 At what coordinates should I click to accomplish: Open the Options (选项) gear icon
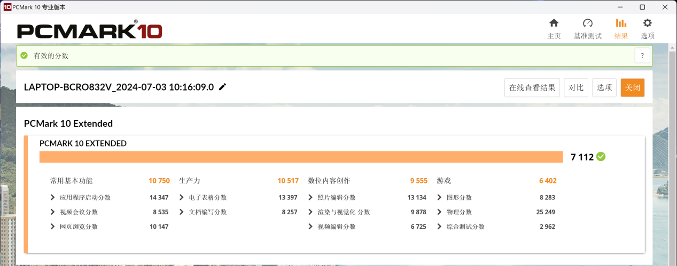pos(647,23)
